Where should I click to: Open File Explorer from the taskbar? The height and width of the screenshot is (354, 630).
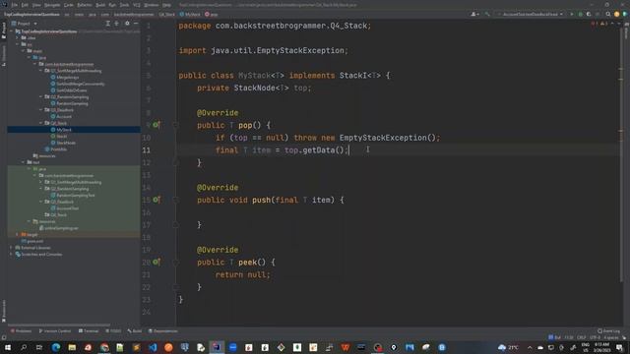pos(72,347)
